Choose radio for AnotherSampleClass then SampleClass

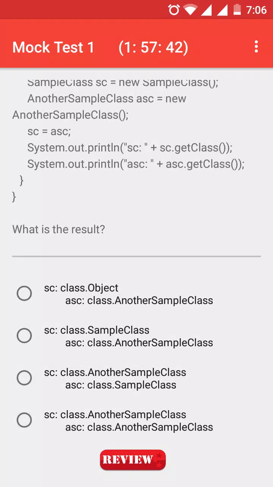pyautogui.click(x=24, y=378)
